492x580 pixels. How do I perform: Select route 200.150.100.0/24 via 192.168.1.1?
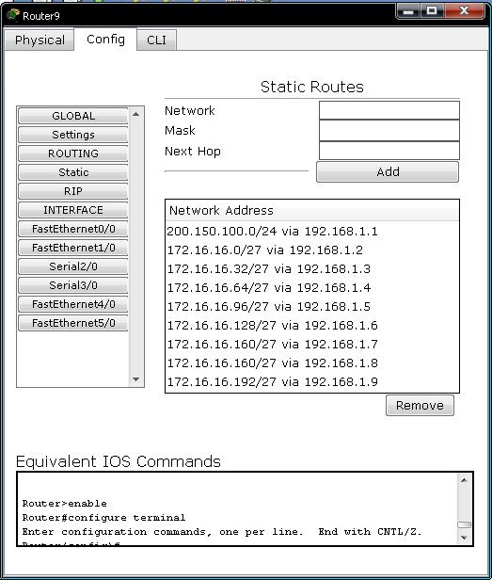(x=312, y=232)
